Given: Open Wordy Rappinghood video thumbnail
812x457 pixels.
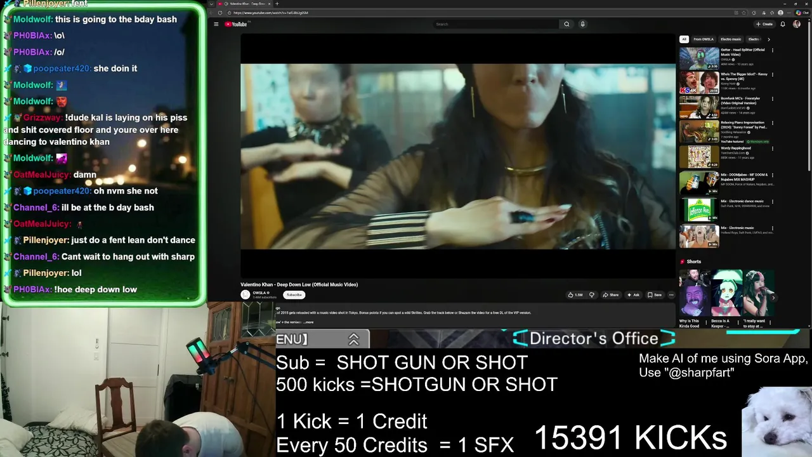Looking at the screenshot, I should click(699, 157).
